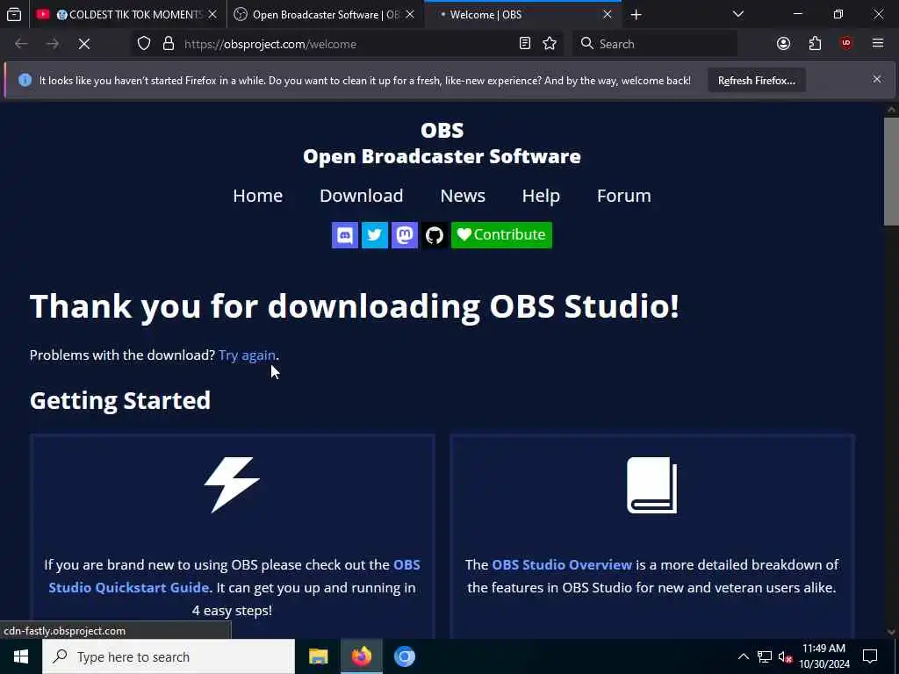The image size is (899, 674).
Task: Click the green Contribute button
Action: point(501,235)
